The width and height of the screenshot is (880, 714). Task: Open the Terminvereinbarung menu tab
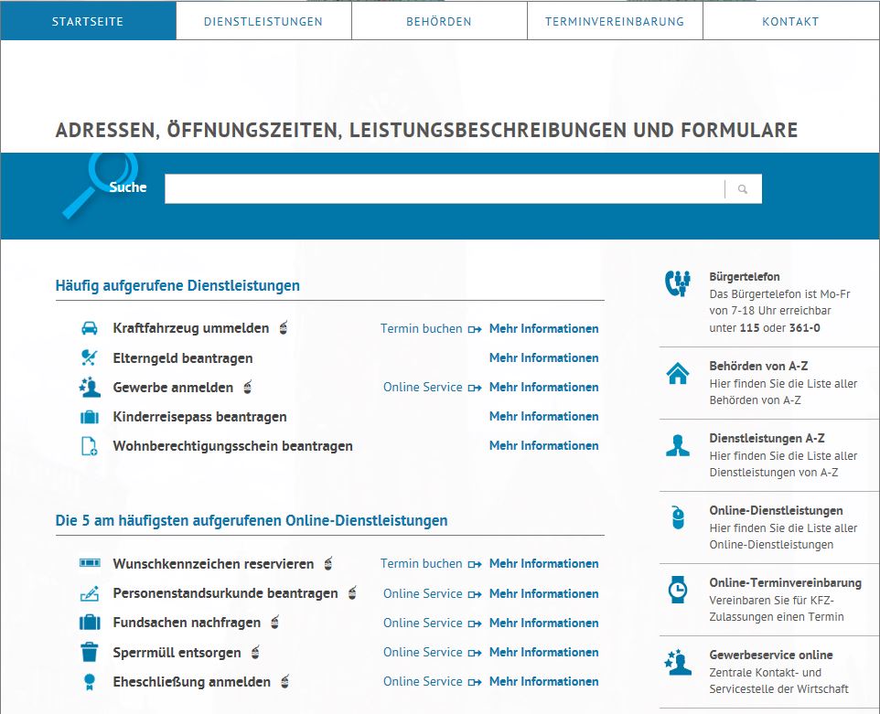615,21
